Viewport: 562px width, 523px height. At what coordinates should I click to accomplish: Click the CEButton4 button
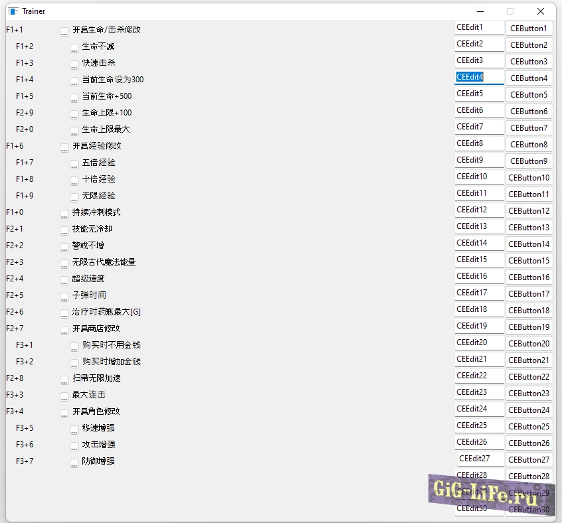tap(528, 78)
